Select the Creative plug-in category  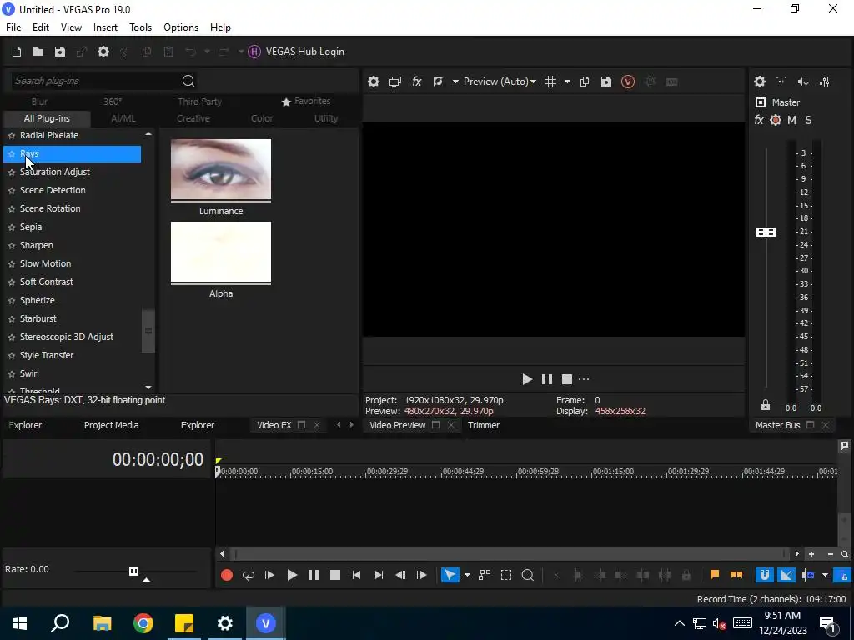[193, 118]
